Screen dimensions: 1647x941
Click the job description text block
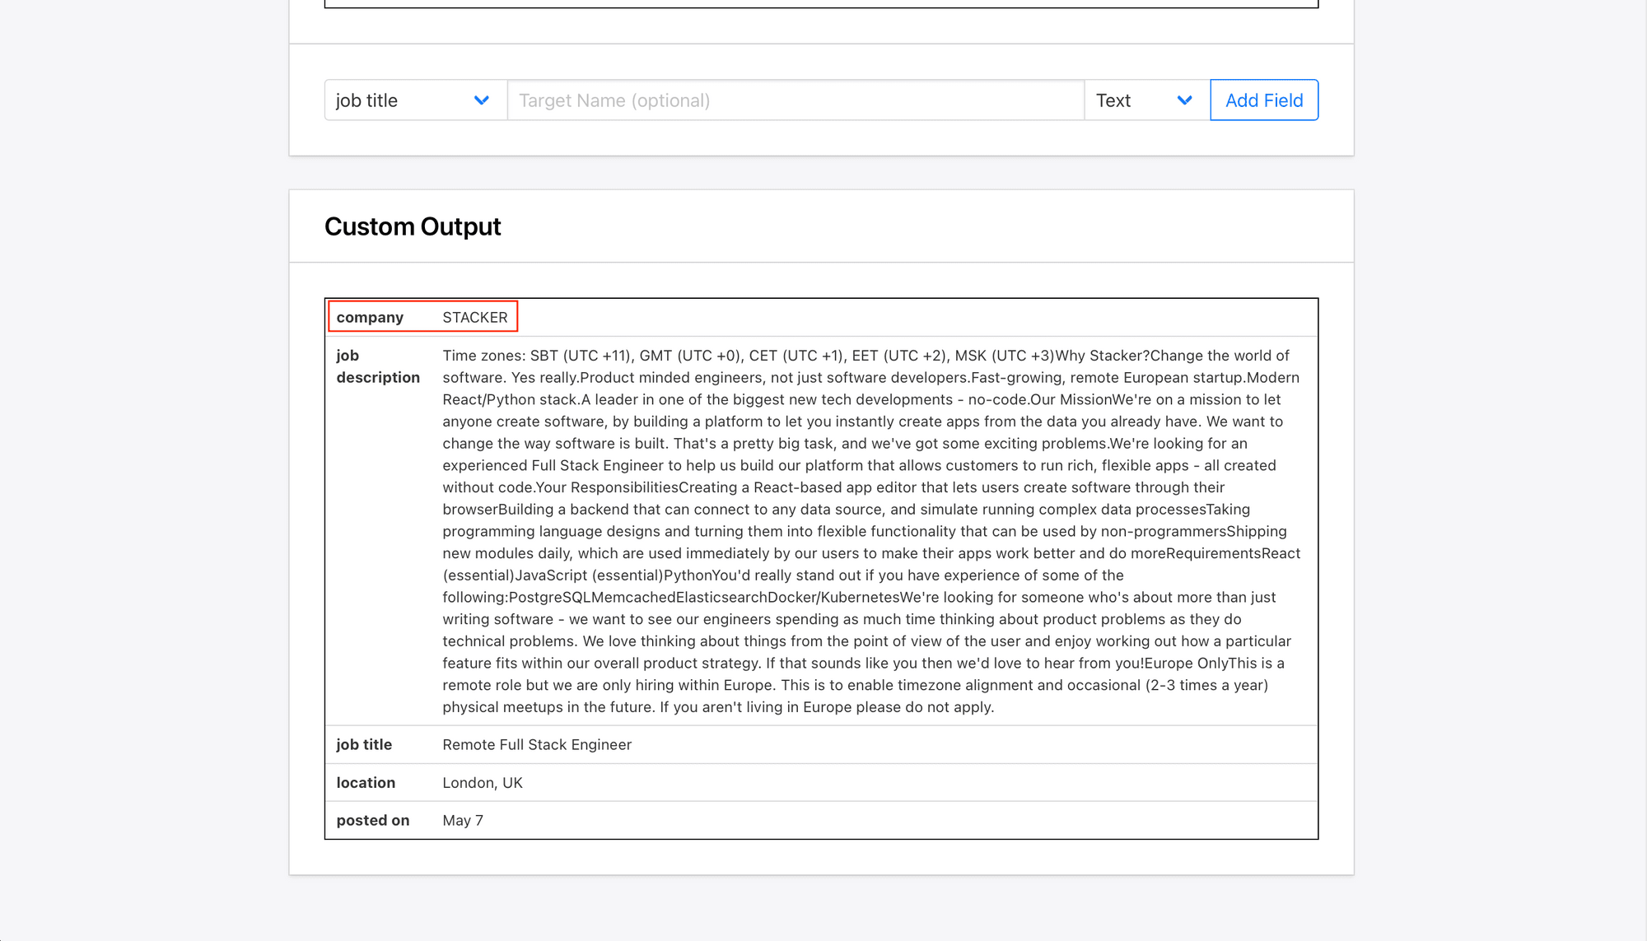(865, 531)
